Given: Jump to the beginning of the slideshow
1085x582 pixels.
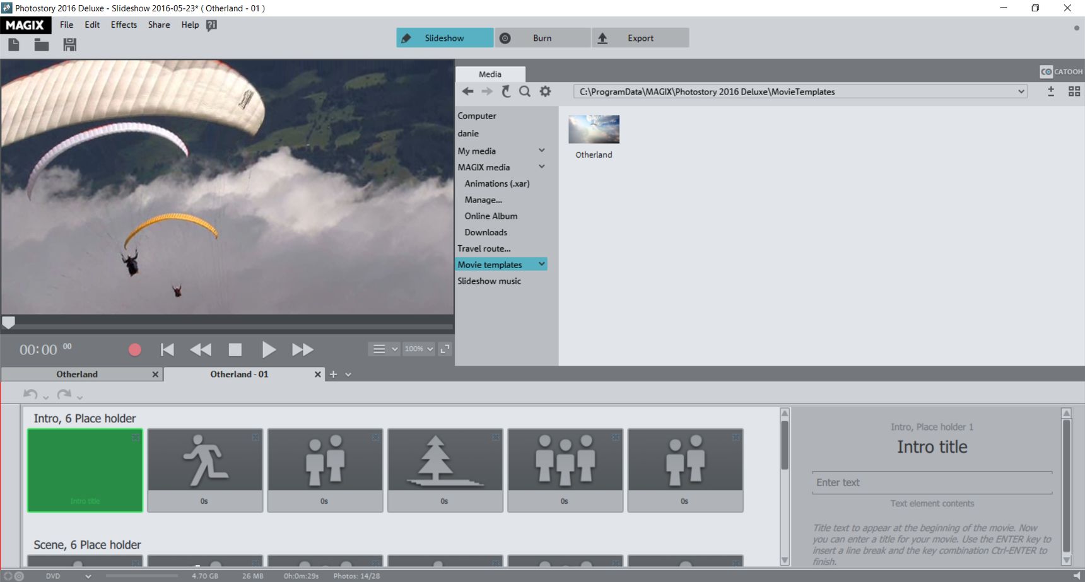Looking at the screenshot, I should pos(167,349).
